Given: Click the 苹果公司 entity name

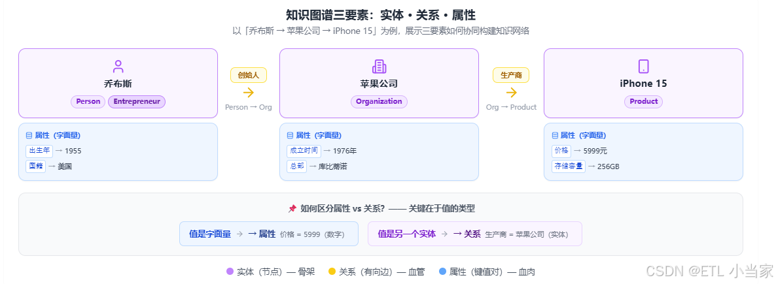Looking at the screenshot, I should tap(379, 84).
